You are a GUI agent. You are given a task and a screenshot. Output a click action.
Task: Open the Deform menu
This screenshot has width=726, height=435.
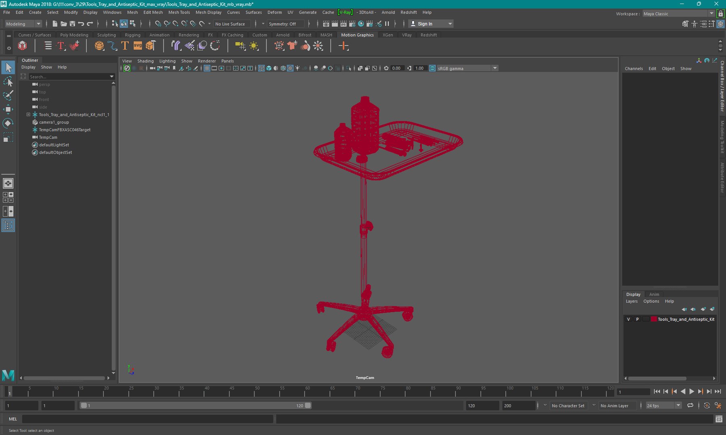coord(274,12)
